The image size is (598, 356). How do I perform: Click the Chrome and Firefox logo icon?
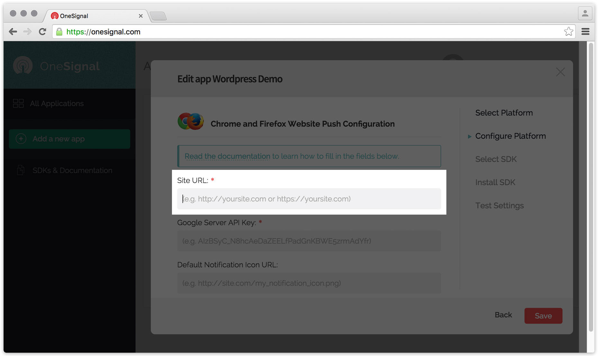pyautogui.click(x=191, y=121)
